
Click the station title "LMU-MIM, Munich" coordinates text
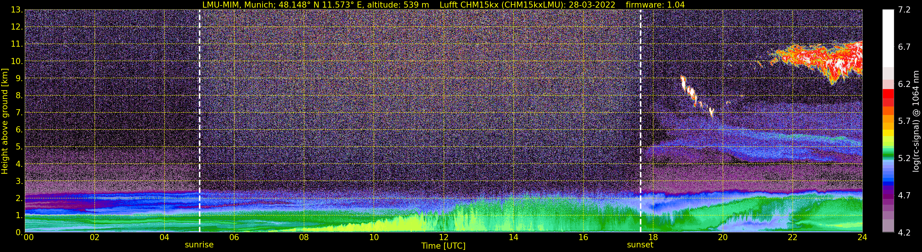pos(316,5)
